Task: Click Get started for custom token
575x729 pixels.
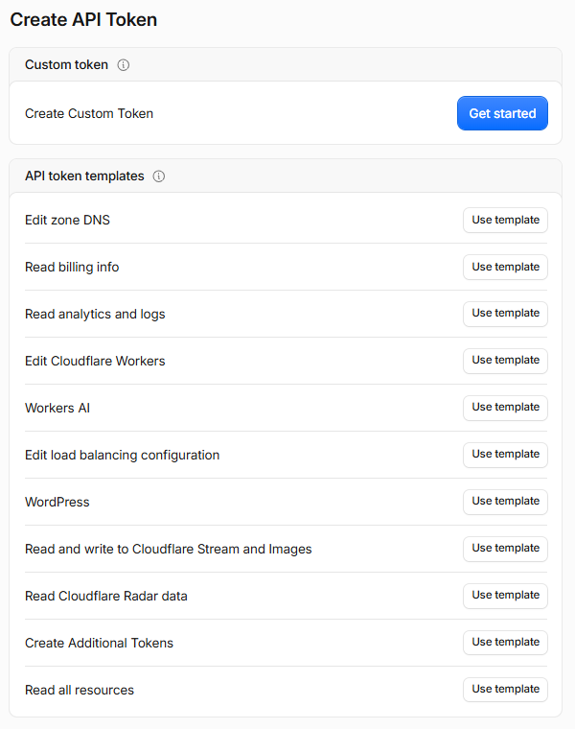Action: click(502, 113)
